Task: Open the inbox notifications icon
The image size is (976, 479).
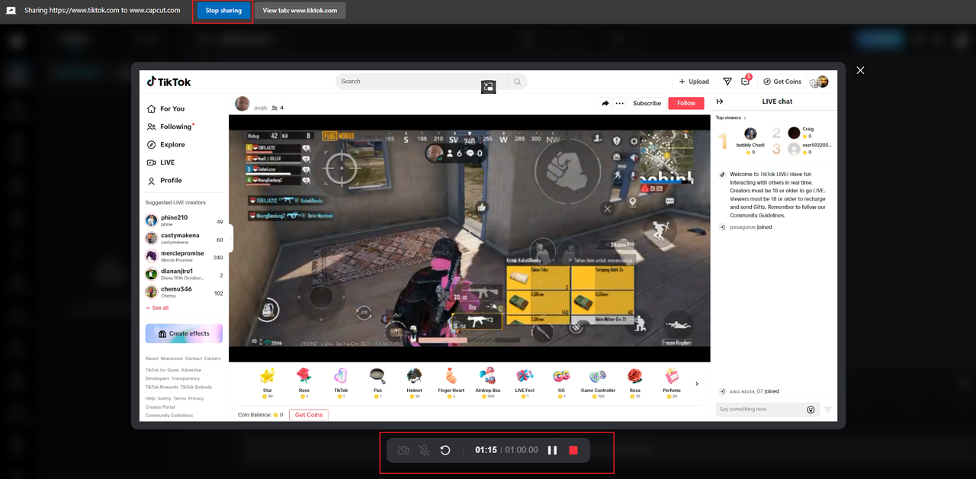Action: 746,82
